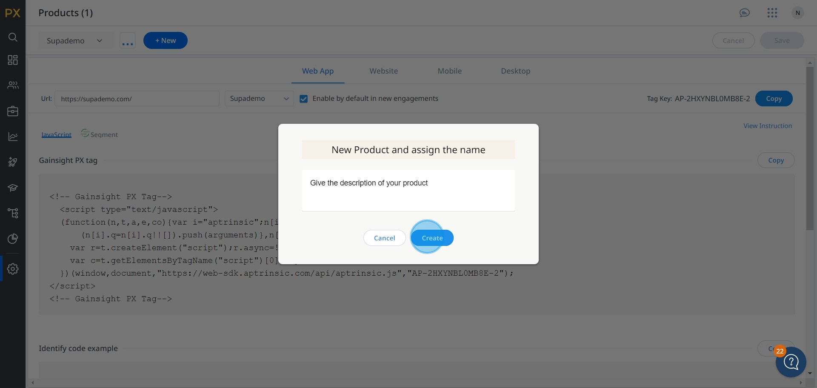Open the knowledge center graduation cap icon
The width and height of the screenshot is (817, 388).
click(13, 188)
